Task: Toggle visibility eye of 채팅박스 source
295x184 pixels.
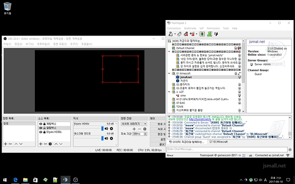Action: (x=41, y=124)
